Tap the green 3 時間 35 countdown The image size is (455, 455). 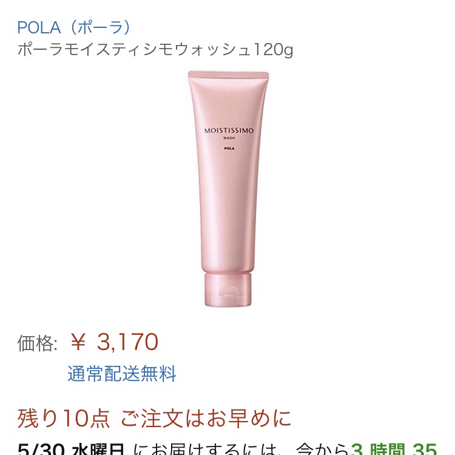tap(394, 450)
